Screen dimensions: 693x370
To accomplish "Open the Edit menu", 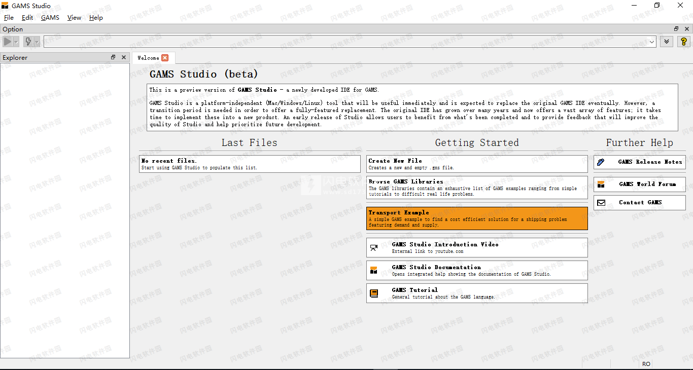I will (27, 17).
